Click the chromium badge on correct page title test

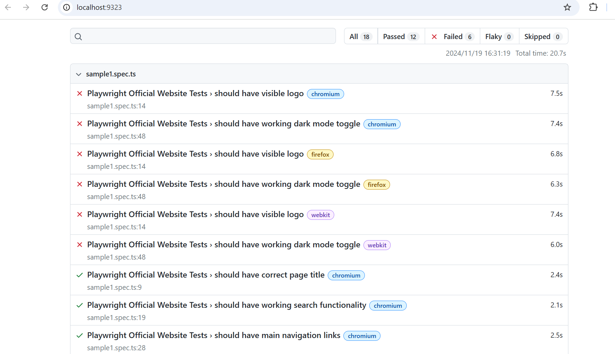pos(346,275)
